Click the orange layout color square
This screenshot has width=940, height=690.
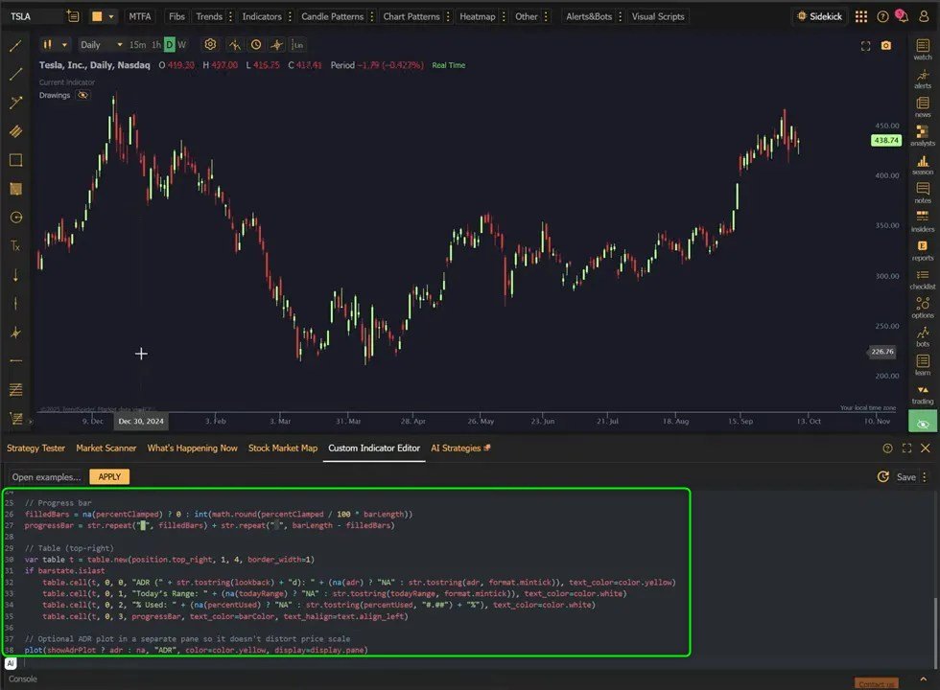click(97, 17)
